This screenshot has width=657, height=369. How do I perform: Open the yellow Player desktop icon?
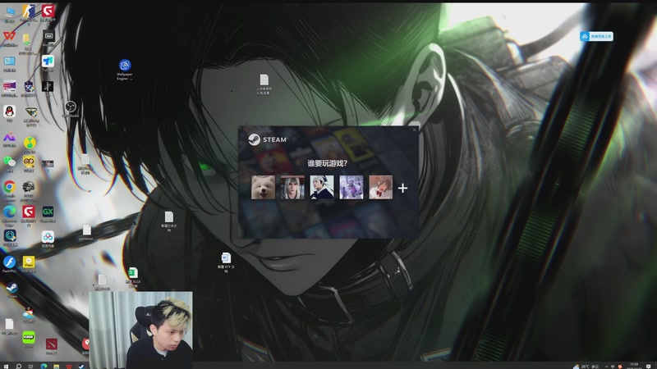[29, 262]
